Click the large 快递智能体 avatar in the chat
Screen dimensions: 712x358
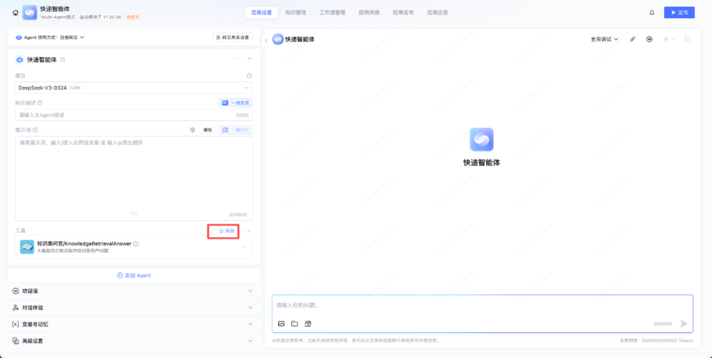coord(482,140)
